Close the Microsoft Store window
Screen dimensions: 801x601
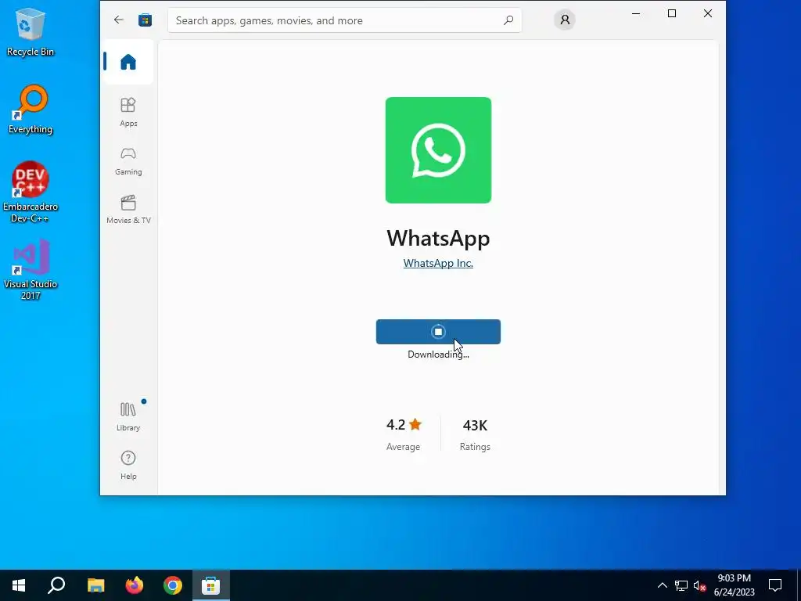(x=707, y=14)
